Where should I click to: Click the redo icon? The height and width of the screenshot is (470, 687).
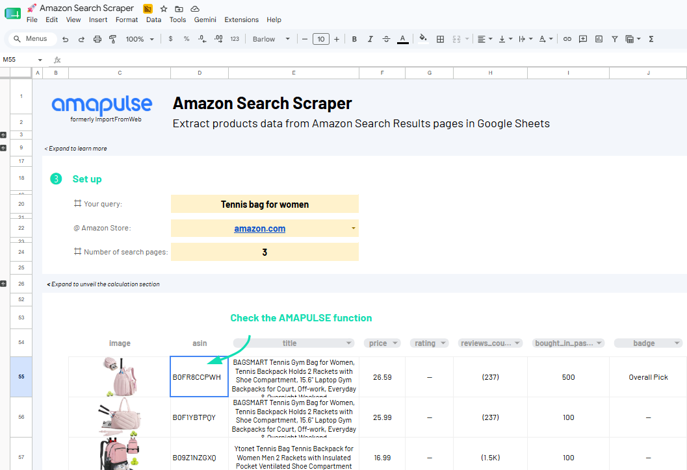(x=81, y=40)
